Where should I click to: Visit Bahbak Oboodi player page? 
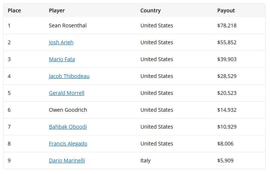click(68, 127)
